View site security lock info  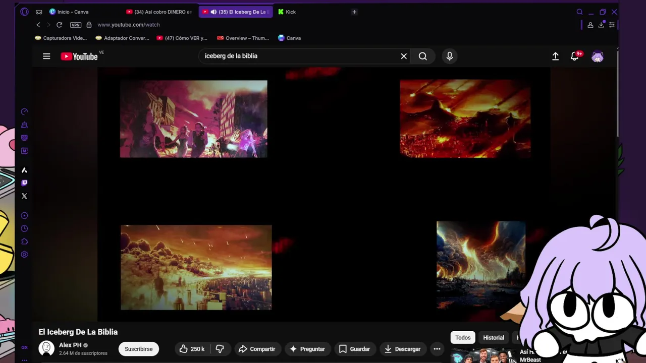[x=89, y=25]
